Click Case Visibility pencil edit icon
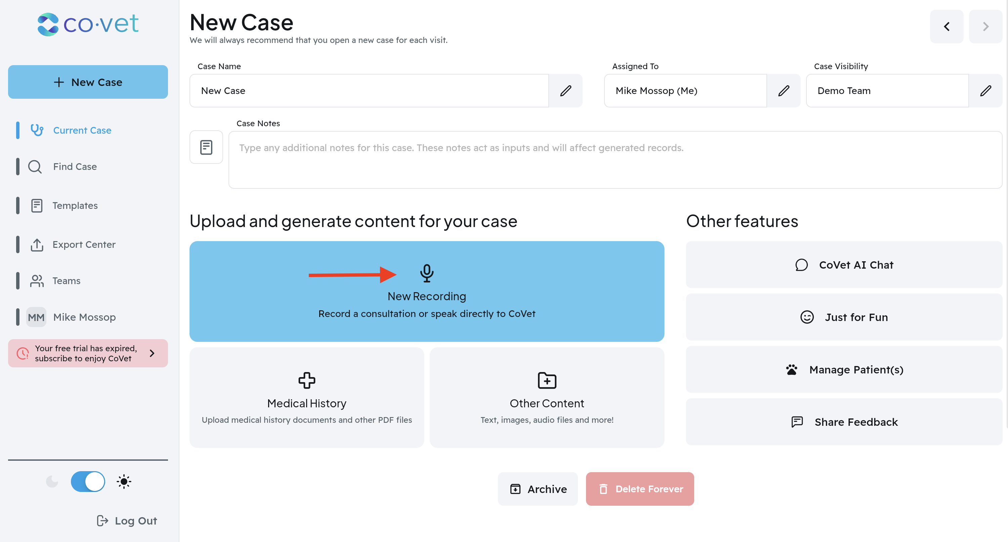The height and width of the screenshot is (542, 1008). click(x=985, y=91)
